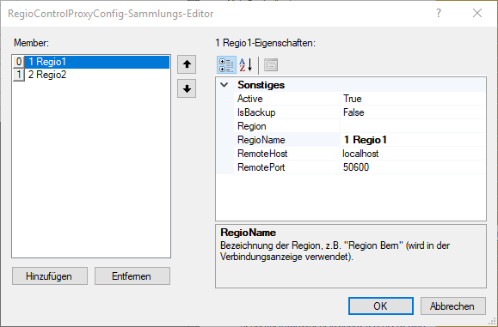Move selected member down with arrow button
This screenshot has width=498, height=327.
(x=187, y=88)
